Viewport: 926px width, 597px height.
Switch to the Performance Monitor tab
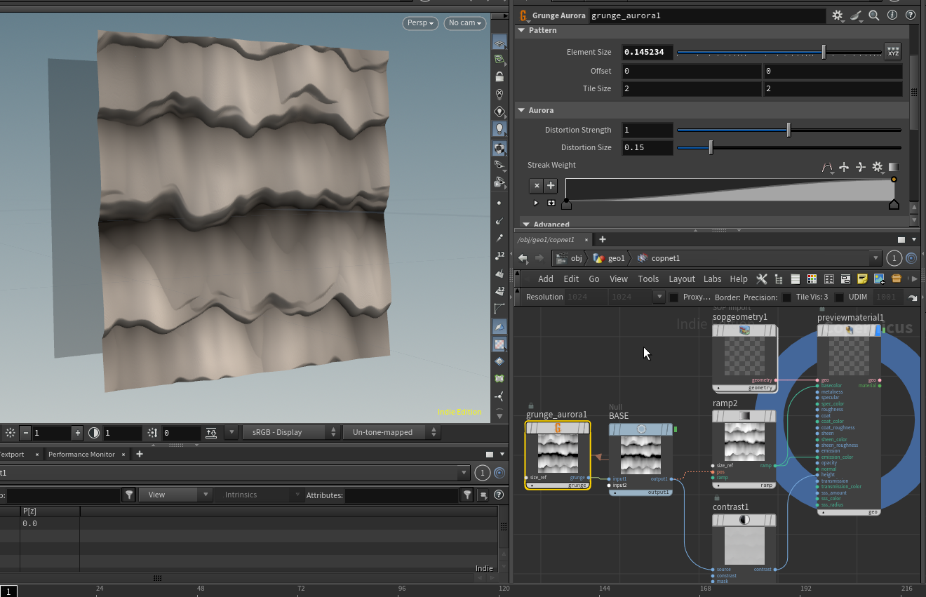[x=81, y=454]
